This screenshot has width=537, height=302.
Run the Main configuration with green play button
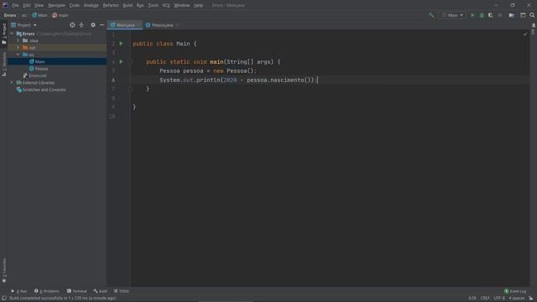[x=472, y=15]
